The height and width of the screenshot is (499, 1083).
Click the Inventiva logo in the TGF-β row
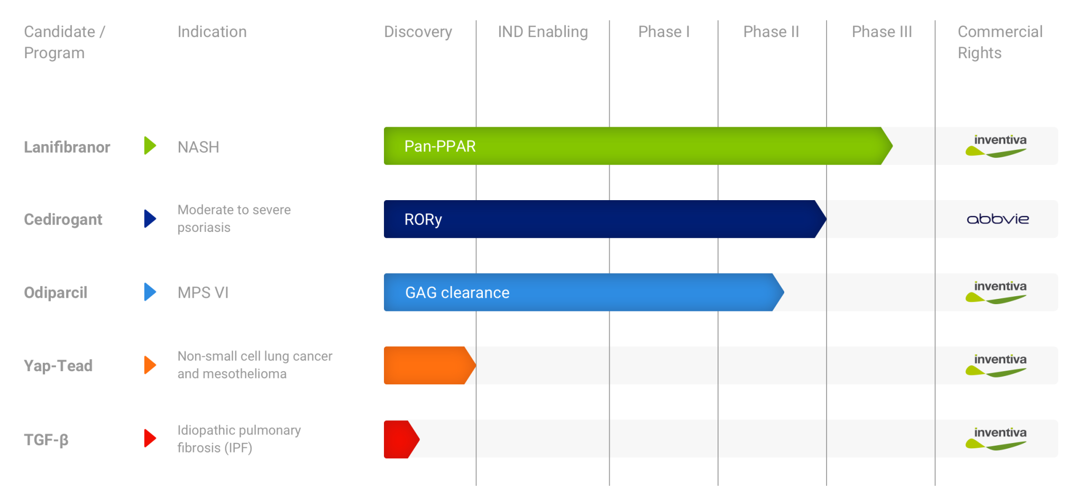[x=997, y=439]
